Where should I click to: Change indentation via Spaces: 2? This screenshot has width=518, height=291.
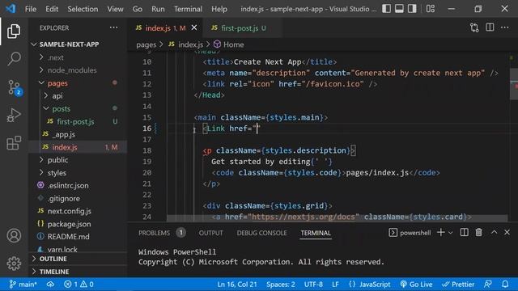281,284
